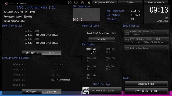
Task: Toggle Polychrome RGB on/off
Action: pos(105,2)
